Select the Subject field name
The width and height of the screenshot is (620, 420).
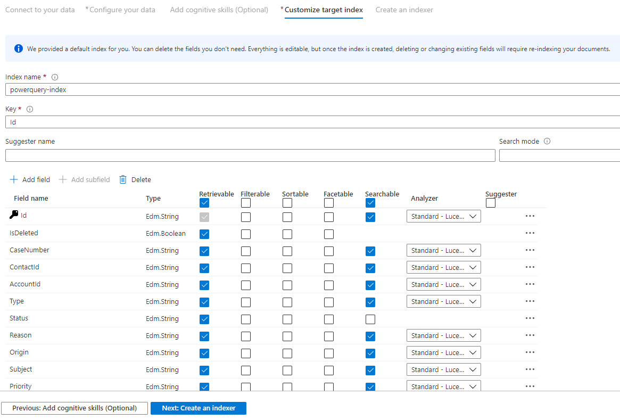click(21, 369)
